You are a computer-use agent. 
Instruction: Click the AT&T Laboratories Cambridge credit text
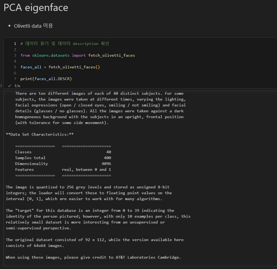point(148,257)
